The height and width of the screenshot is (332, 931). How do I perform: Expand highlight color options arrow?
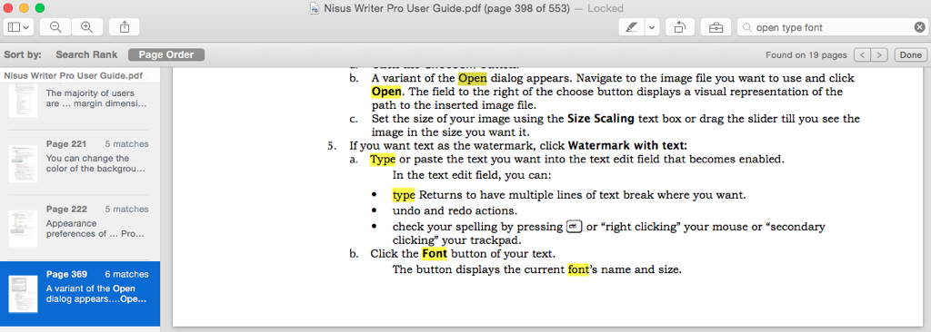click(x=652, y=27)
